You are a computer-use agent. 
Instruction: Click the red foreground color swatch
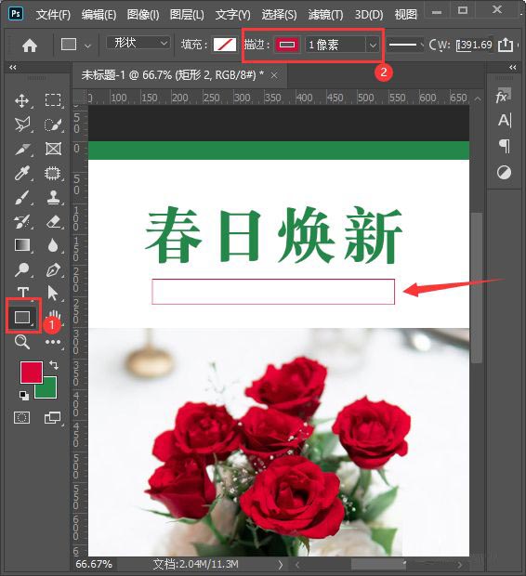click(x=31, y=372)
